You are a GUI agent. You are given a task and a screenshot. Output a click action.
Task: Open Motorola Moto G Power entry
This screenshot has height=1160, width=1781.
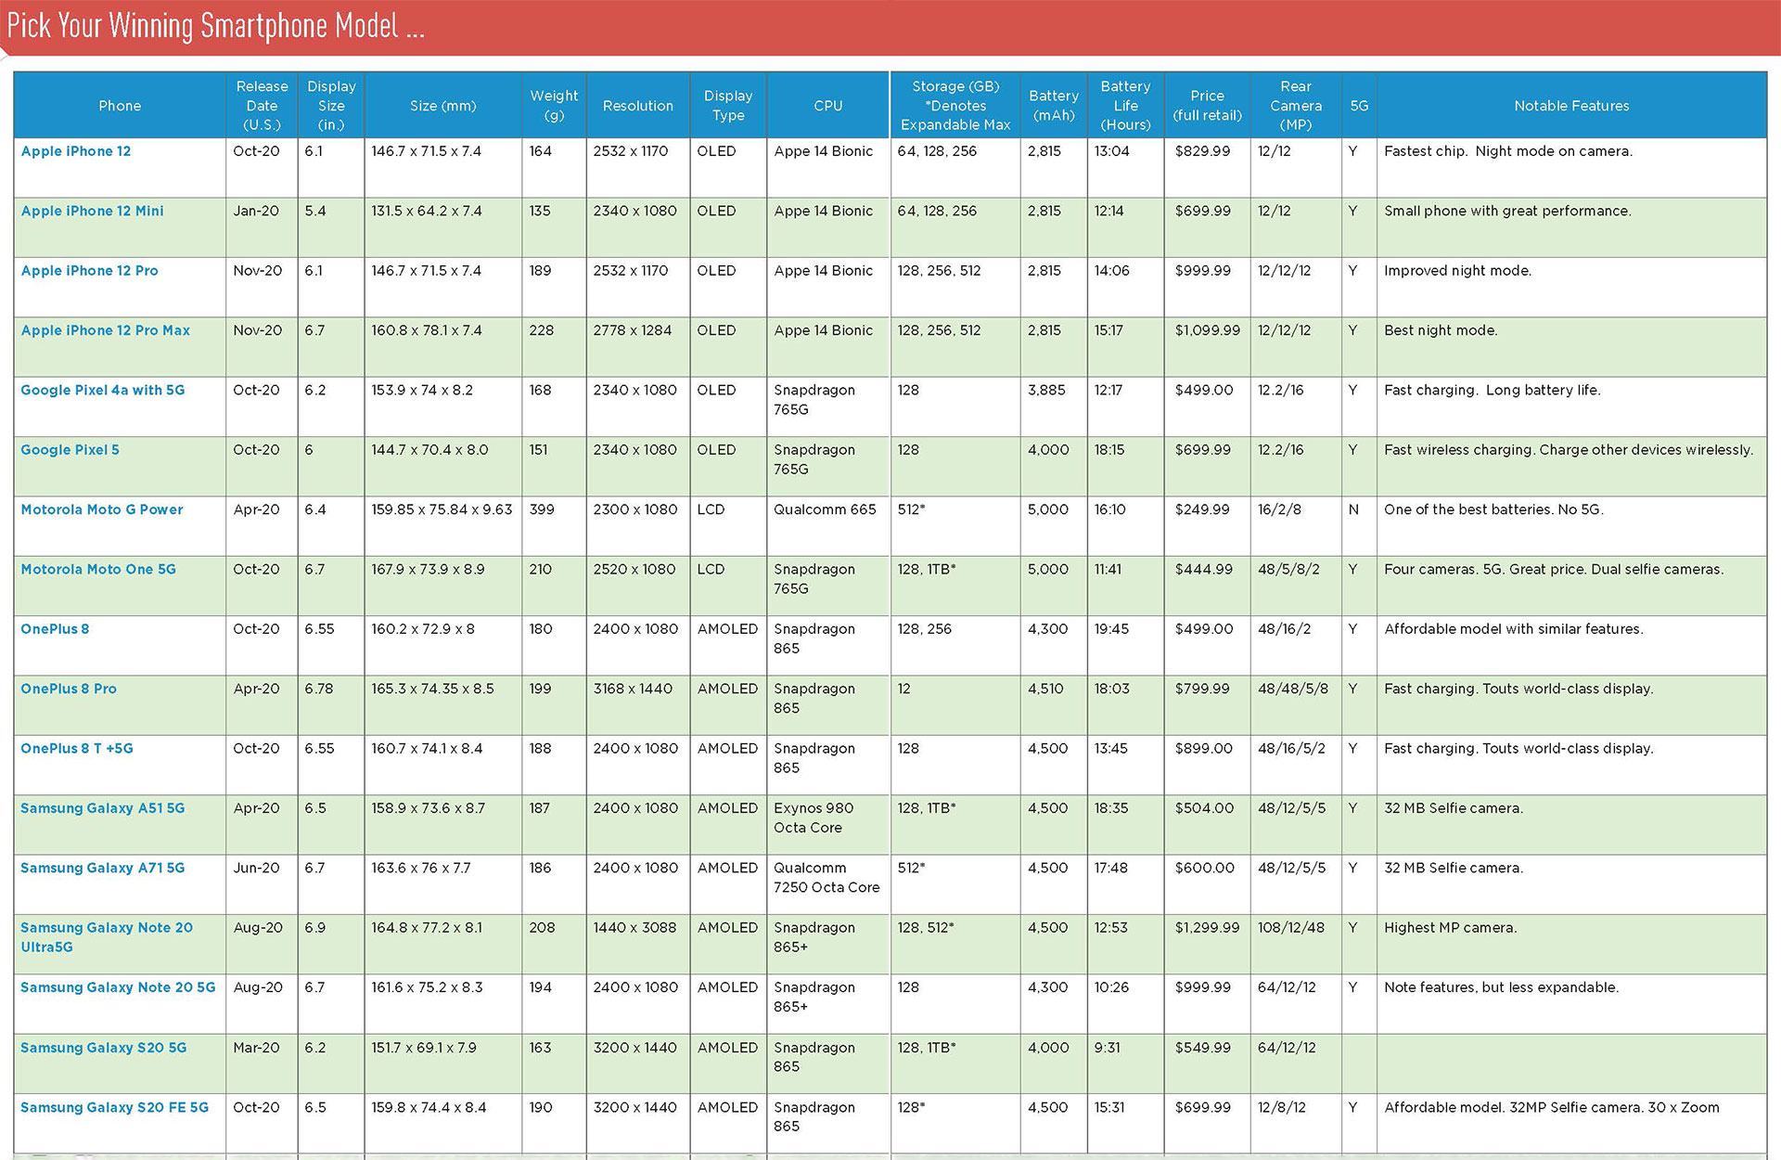click(x=101, y=509)
